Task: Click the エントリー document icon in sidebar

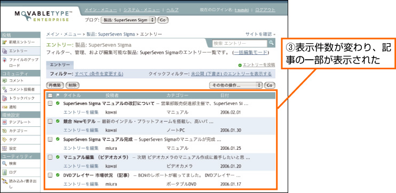Action: coord(4,51)
